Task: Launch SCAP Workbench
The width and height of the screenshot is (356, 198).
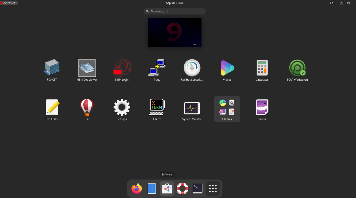Action: click(x=297, y=68)
